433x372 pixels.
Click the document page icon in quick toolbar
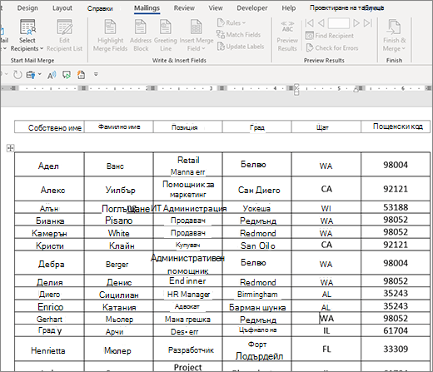(x=81, y=75)
